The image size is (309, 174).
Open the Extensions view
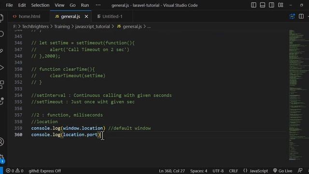click(x=2, y=85)
